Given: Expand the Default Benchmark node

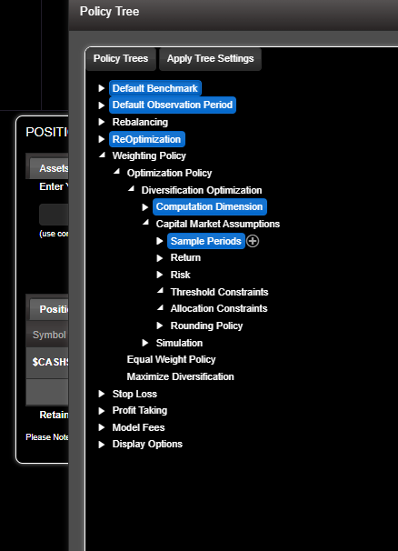Looking at the screenshot, I should pyautogui.click(x=102, y=88).
